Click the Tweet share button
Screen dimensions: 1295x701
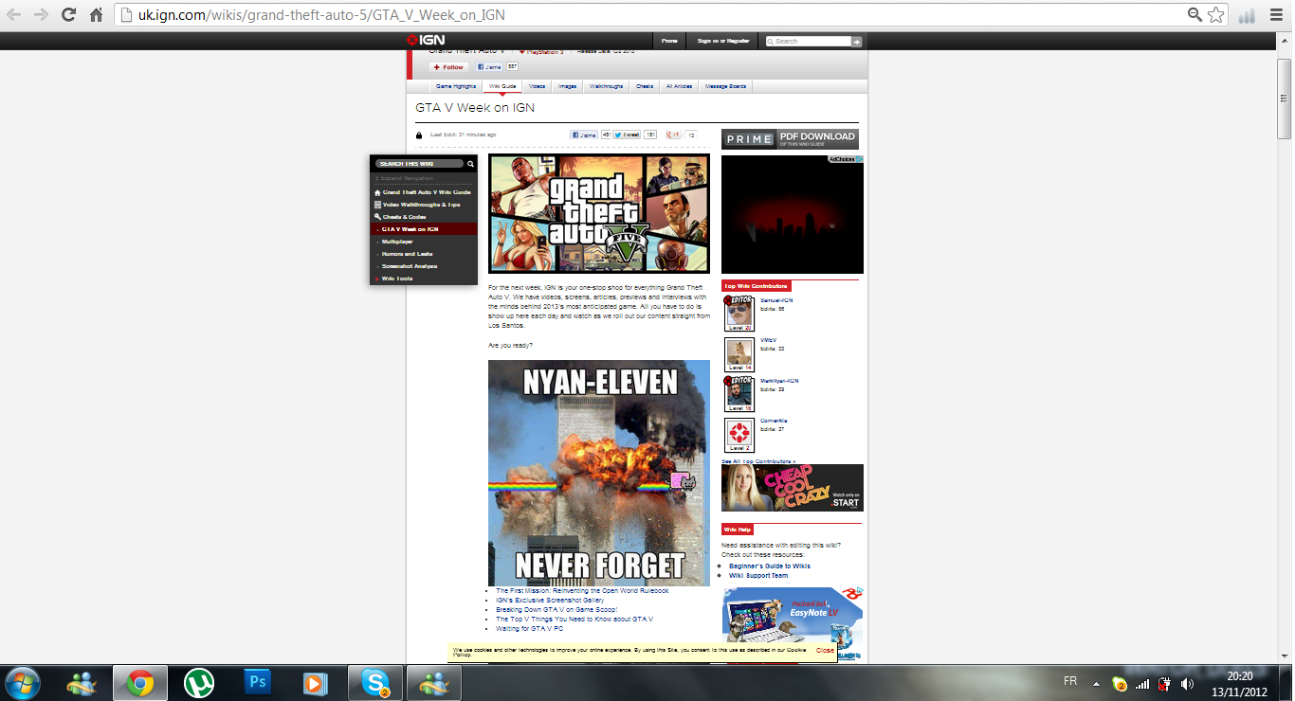coord(627,135)
